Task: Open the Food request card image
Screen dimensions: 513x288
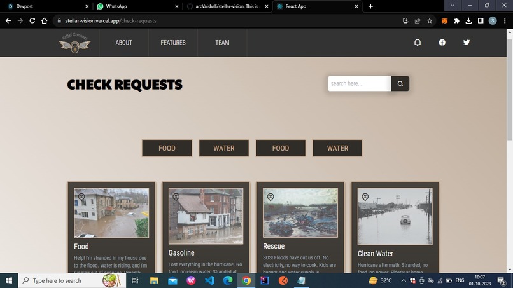Action: tap(111, 213)
